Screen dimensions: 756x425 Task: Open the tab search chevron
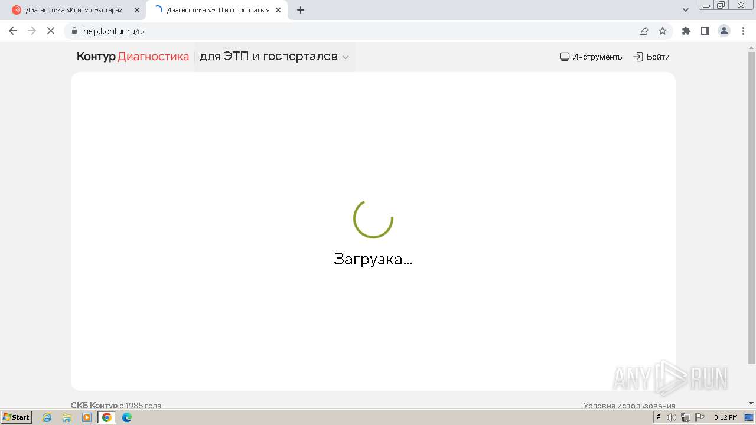pyautogui.click(x=686, y=10)
